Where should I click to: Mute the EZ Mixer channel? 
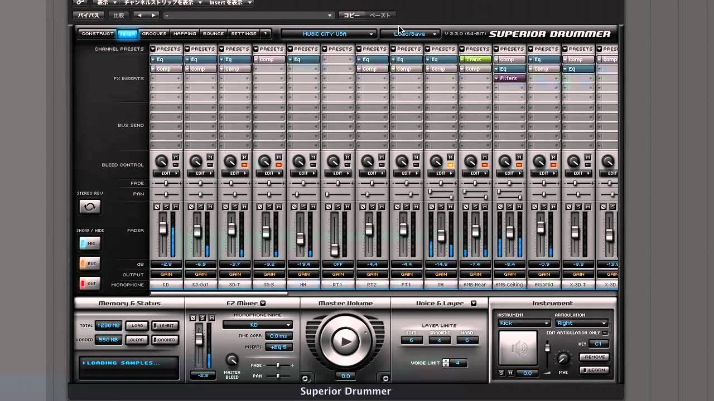[211, 318]
